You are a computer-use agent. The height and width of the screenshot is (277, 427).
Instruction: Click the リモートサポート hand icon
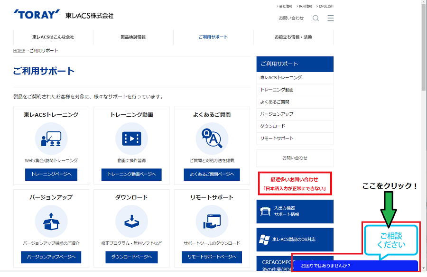click(x=212, y=221)
